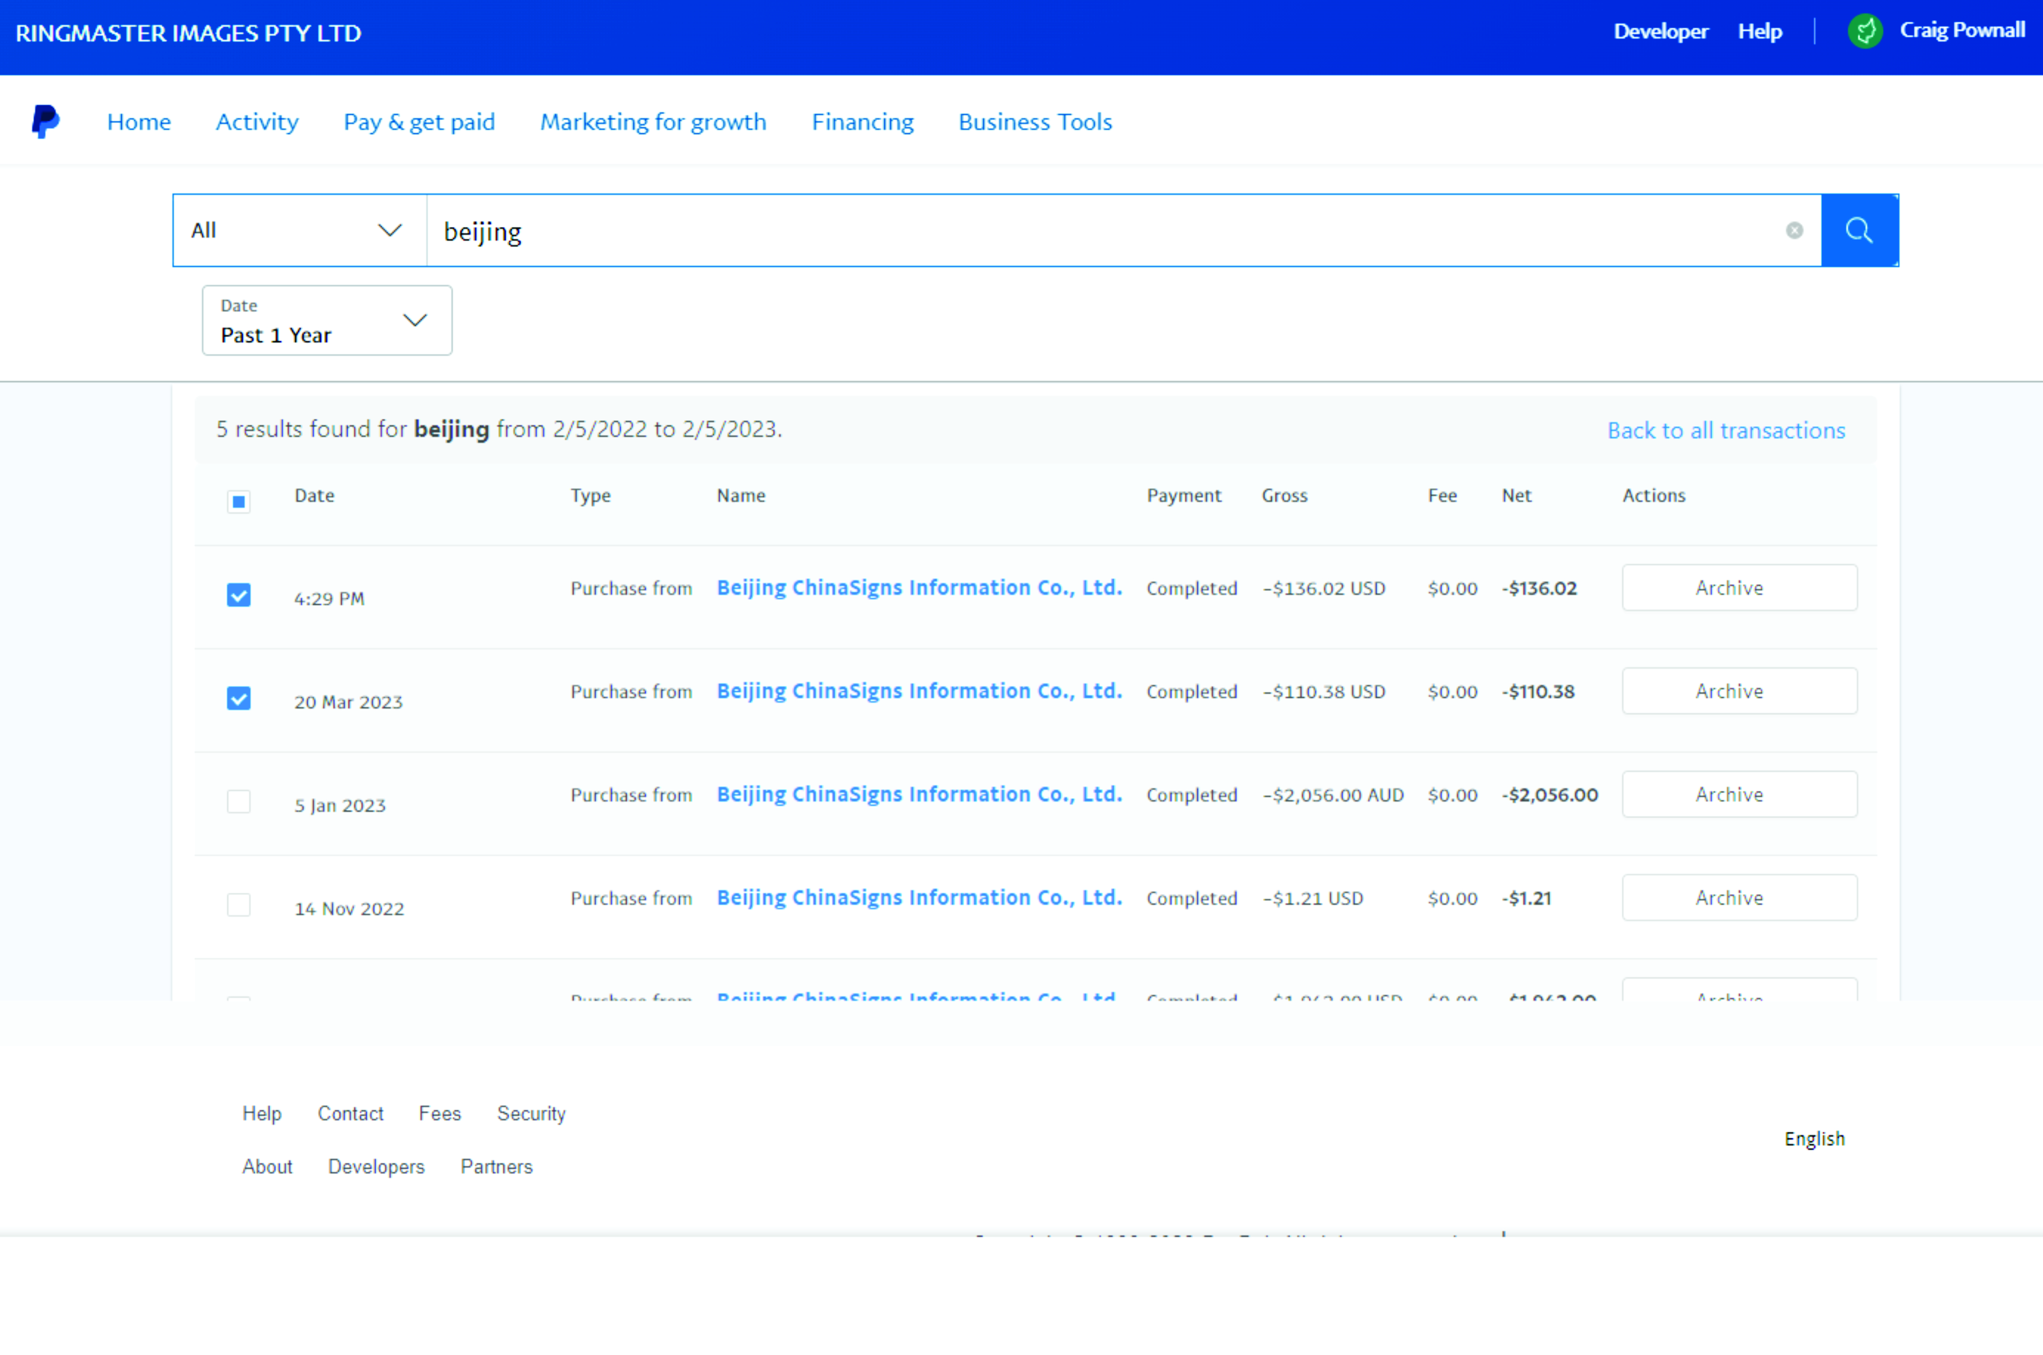The width and height of the screenshot is (2043, 1355).
Task: Click the Craig Pownall account name
Action: [1962, 31]
